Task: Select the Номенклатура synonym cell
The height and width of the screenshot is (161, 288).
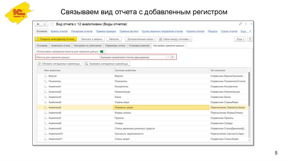Action: 161,92
